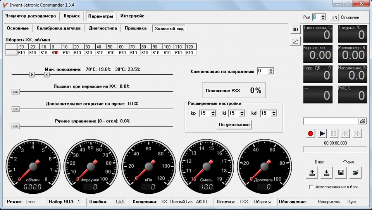Select idle RPM cell under -30
The width and height of the screenshot is (372, 210).
pyautogui.click(x=23, y=53)
